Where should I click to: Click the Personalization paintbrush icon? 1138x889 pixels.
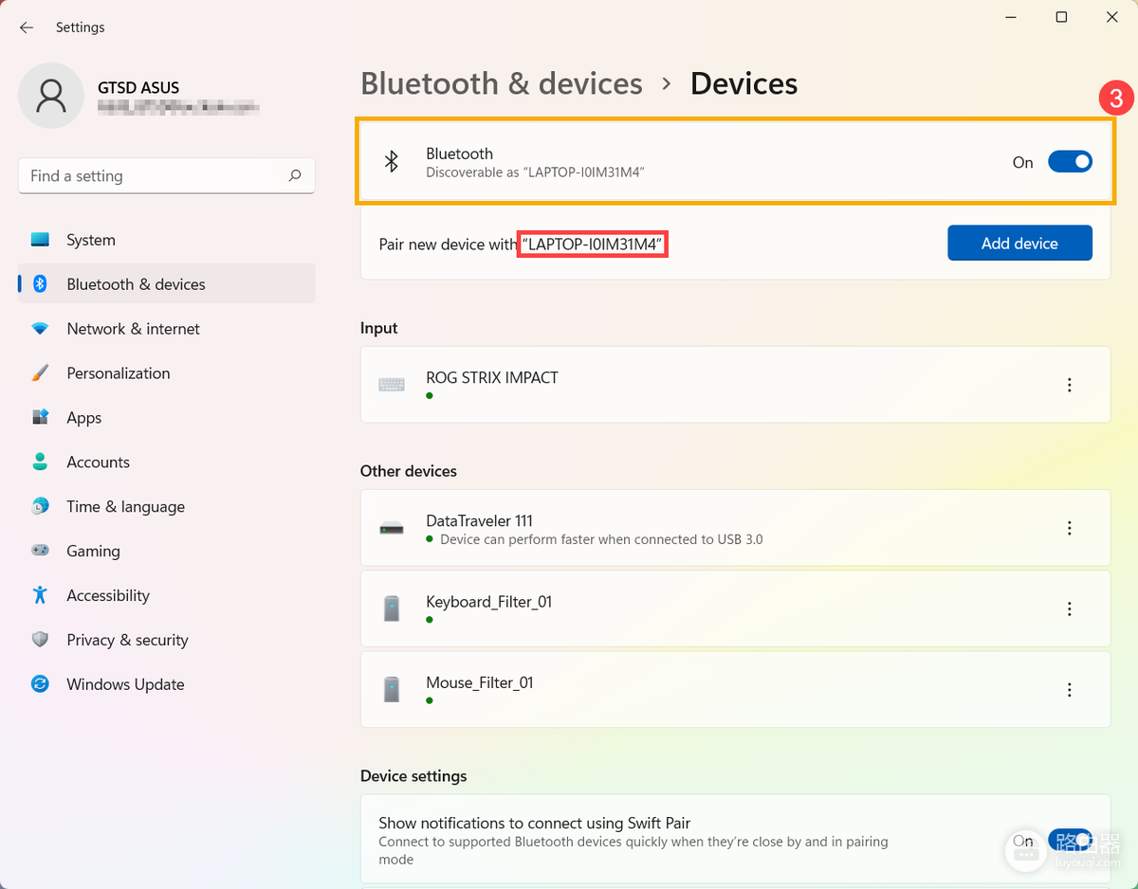pos(40,373)
